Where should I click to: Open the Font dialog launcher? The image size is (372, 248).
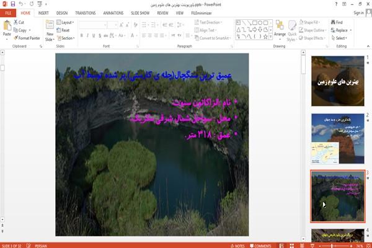click(138, 46)
